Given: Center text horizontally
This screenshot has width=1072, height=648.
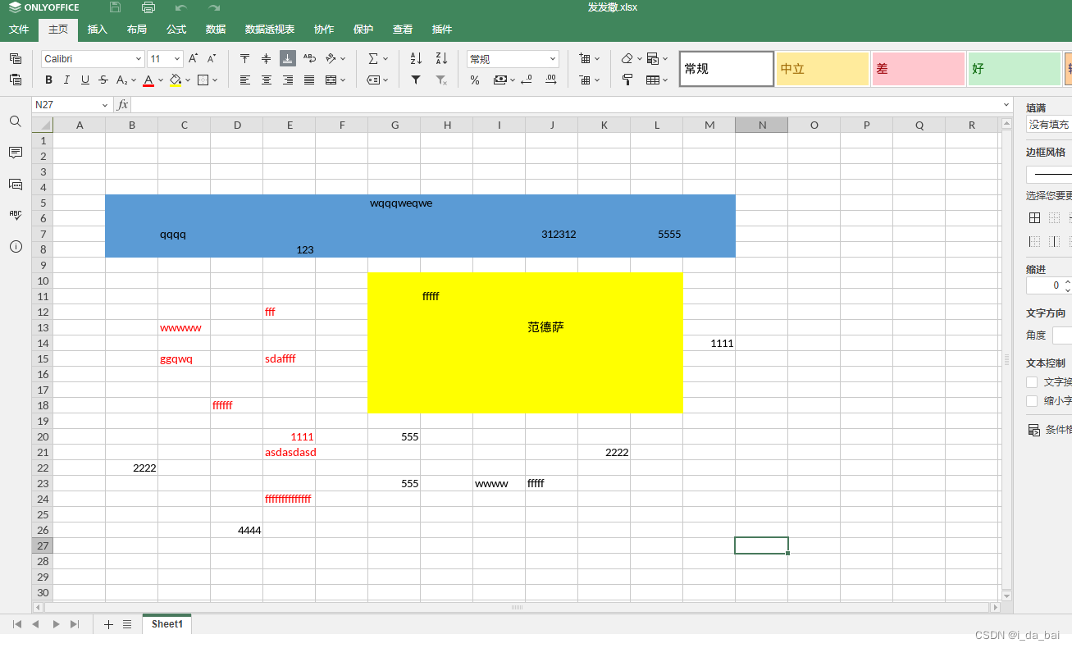Looking at the screenshot, I should [267, 80].
